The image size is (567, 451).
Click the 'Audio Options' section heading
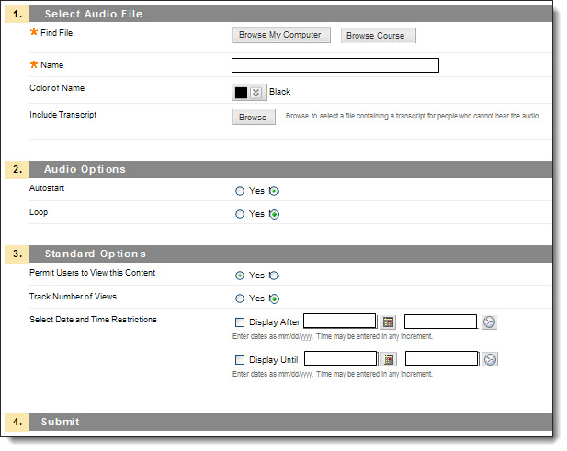[85, 169]
